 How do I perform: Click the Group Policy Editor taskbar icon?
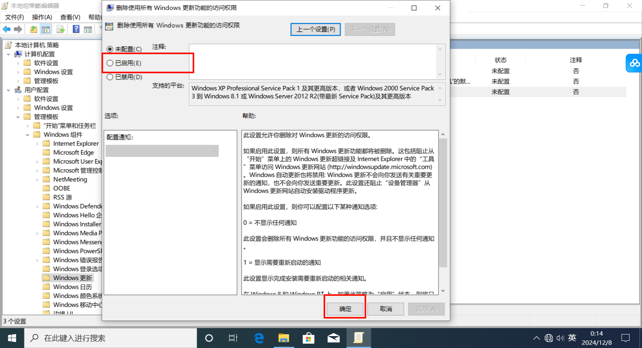pyautogui.click(x=358, y=338)
